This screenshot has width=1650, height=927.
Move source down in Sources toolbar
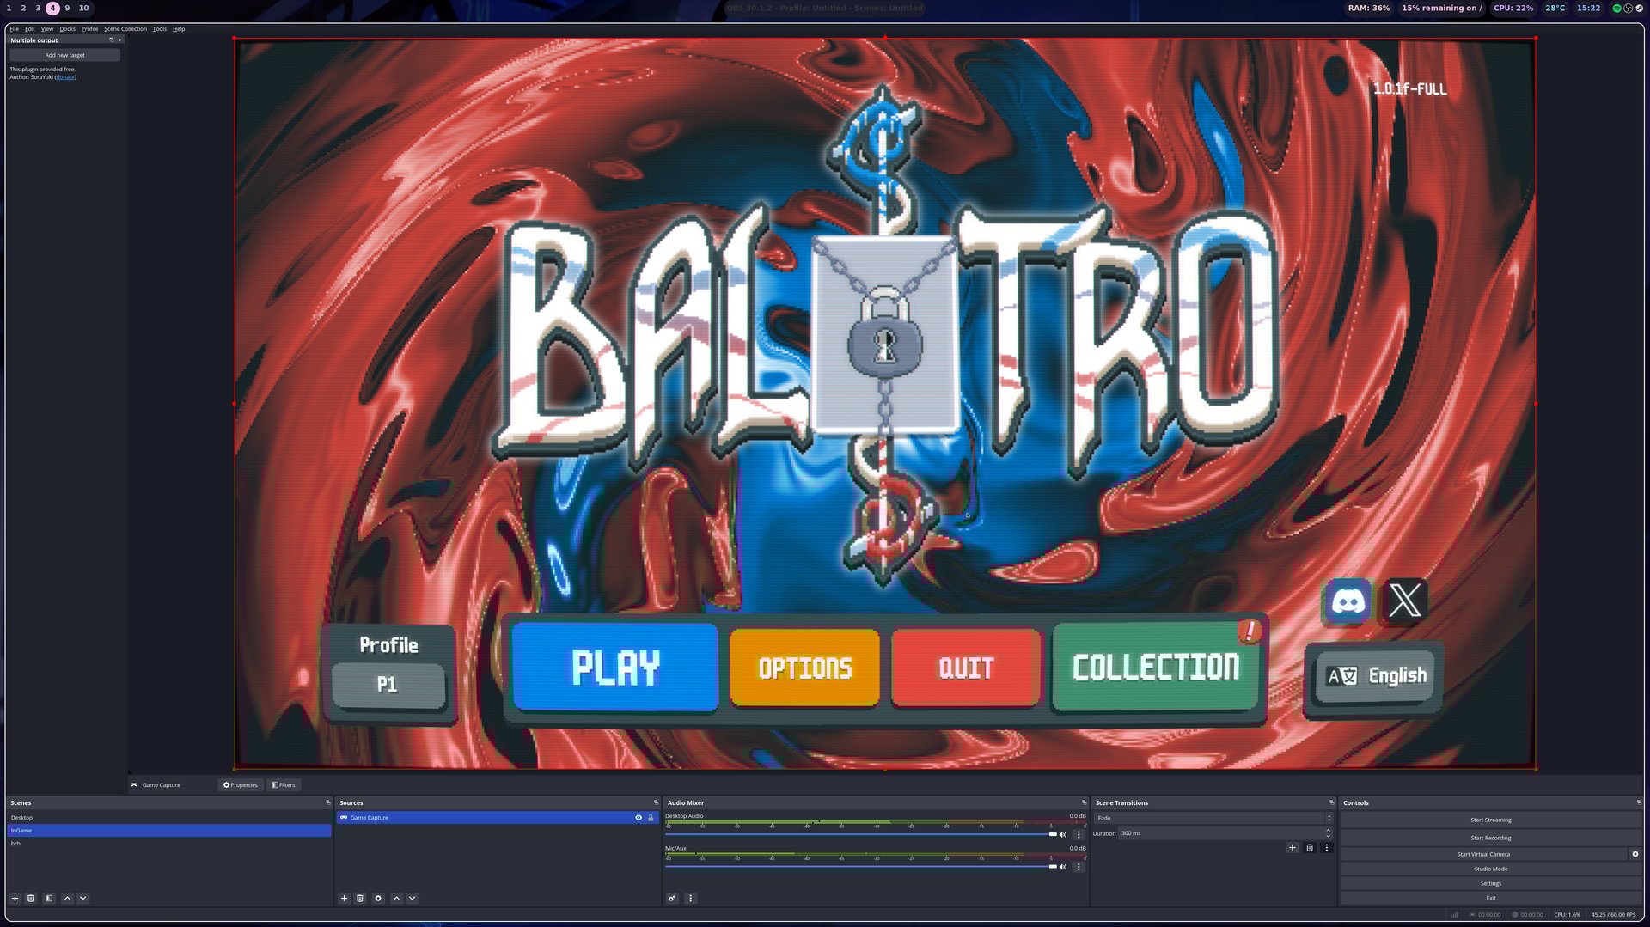pos(412,898)
